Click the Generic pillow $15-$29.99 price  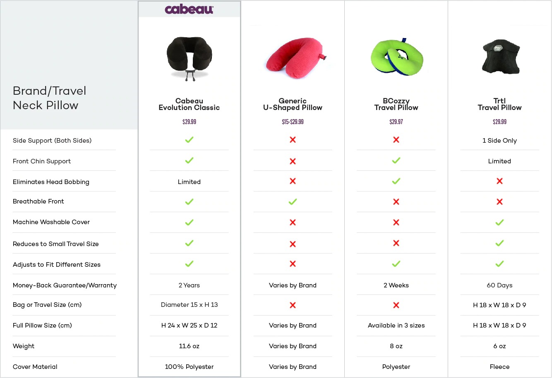(x=293, y=122)
